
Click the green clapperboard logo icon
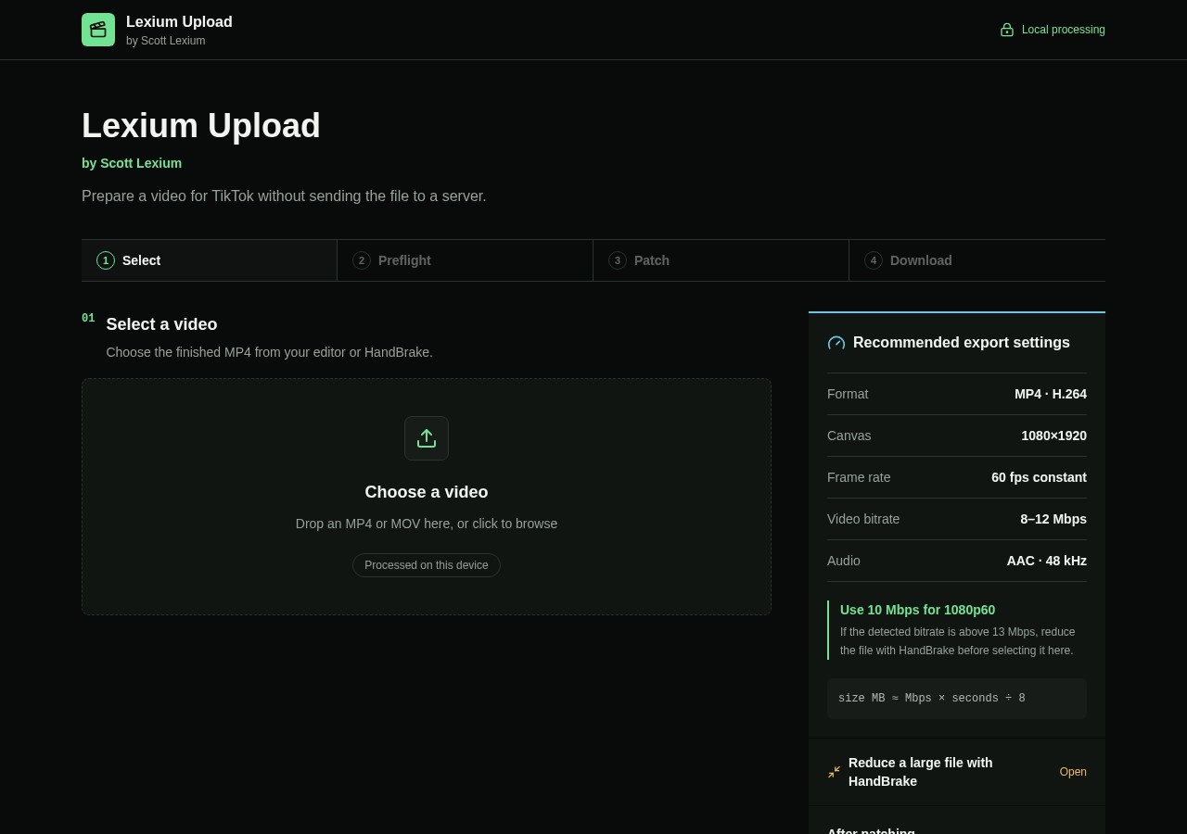[98, 30]
